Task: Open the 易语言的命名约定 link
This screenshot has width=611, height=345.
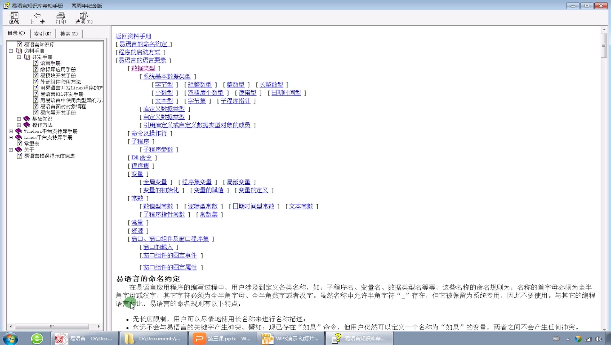Action: pos(143,44)
